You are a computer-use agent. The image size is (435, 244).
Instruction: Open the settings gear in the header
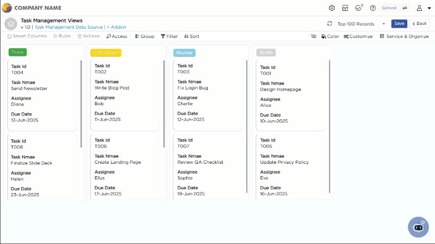pyautogui.click(x=332, y=8)
